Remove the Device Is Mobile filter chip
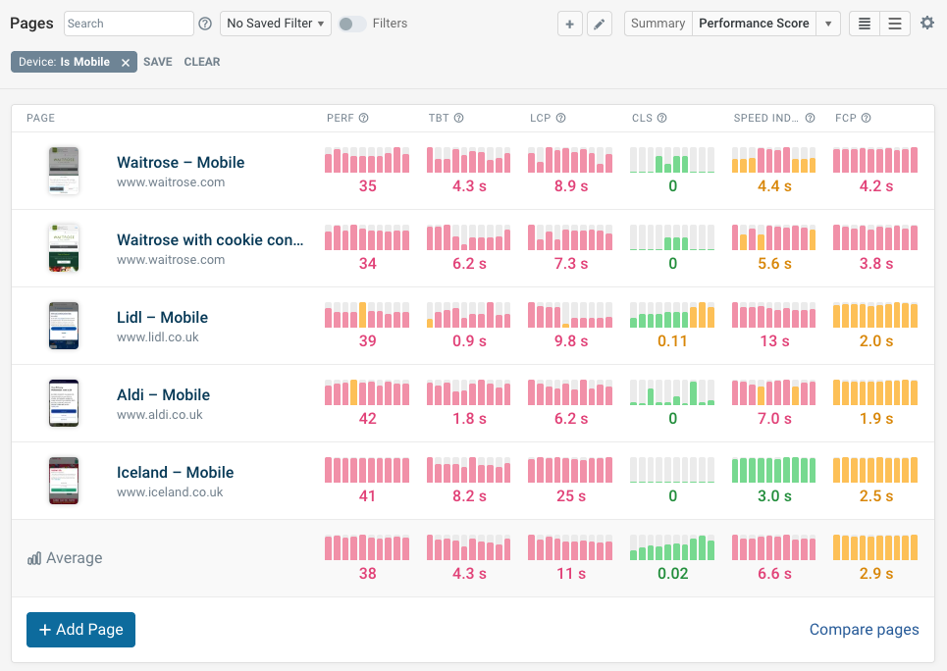 [125, 62]
